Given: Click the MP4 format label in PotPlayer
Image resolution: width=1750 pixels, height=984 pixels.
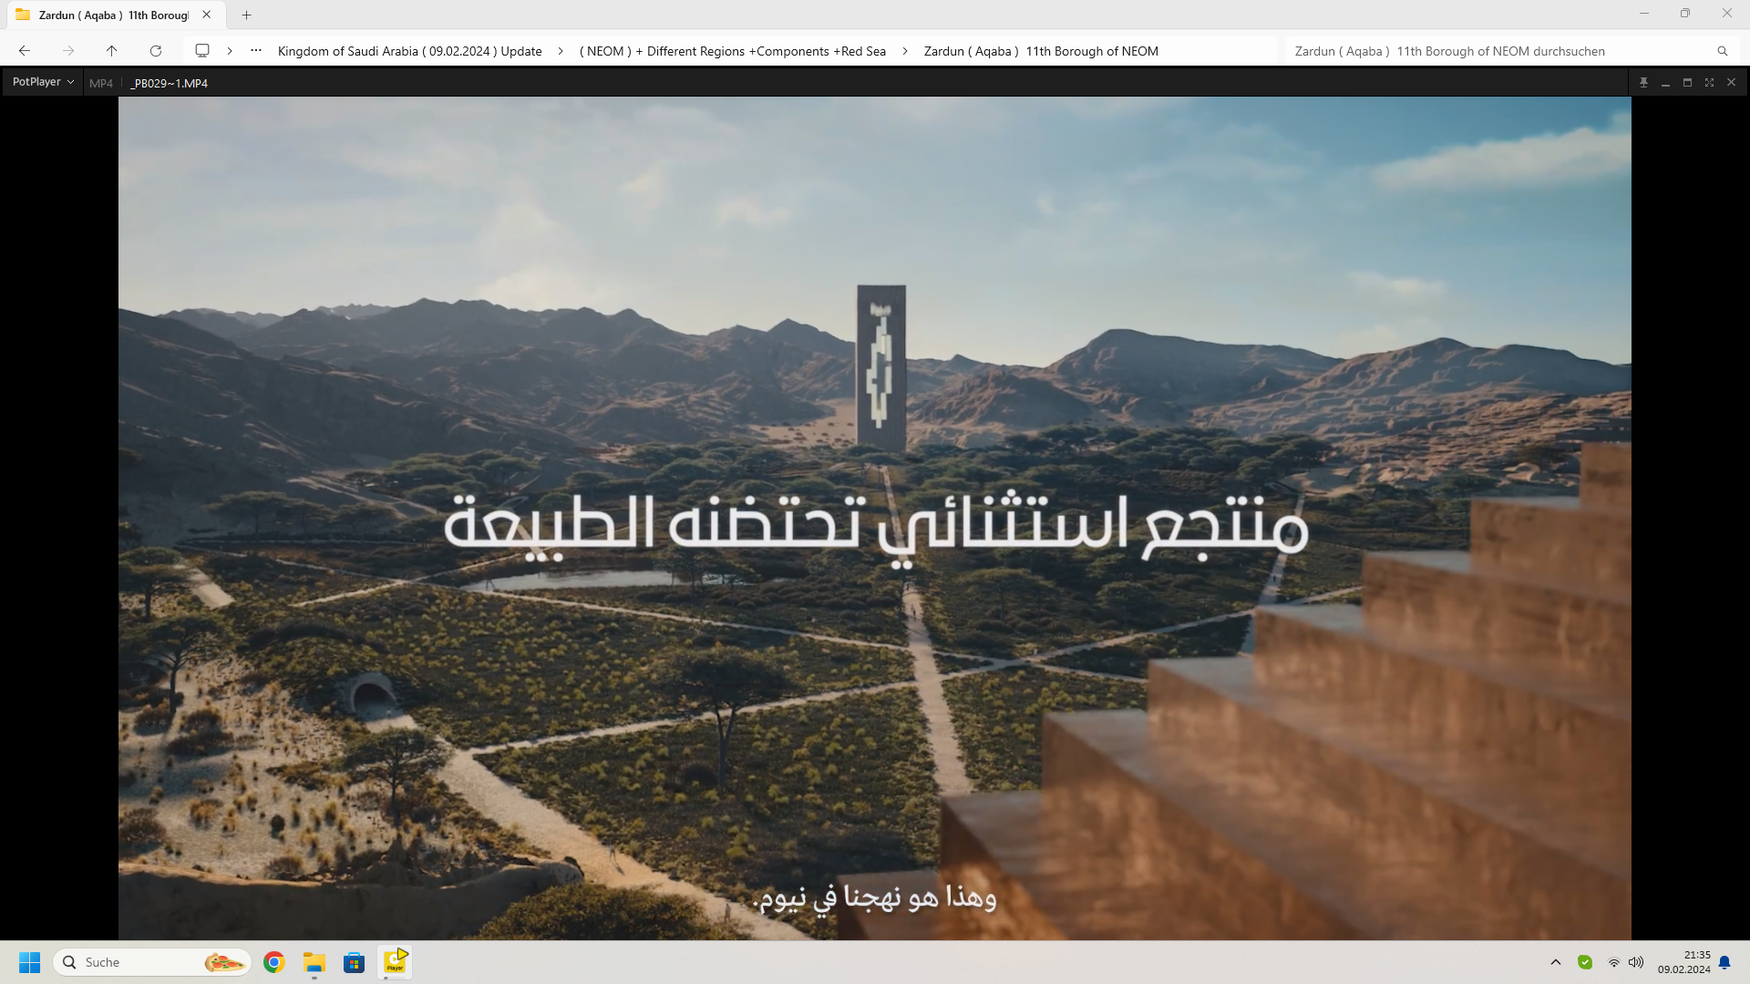Looking at the screenshot, I should (x=101, y=83).
